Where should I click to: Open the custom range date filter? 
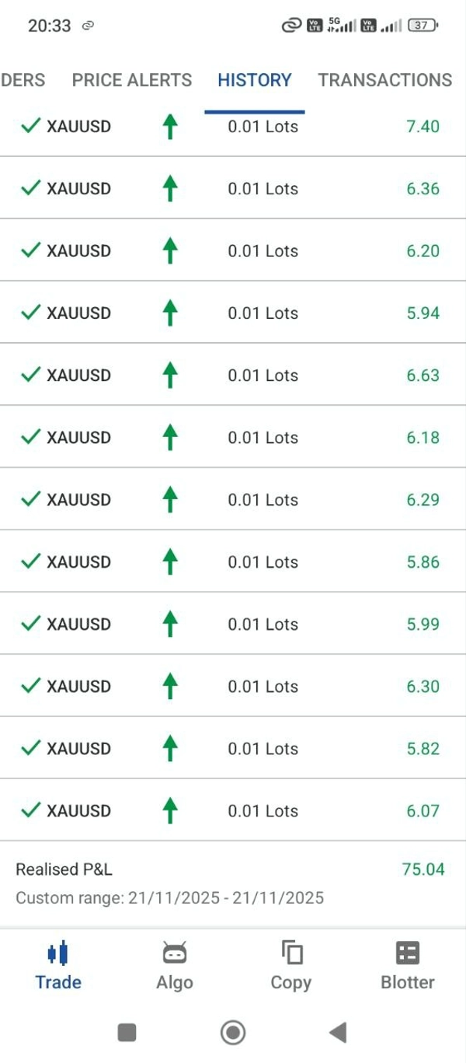pos(169,898)
